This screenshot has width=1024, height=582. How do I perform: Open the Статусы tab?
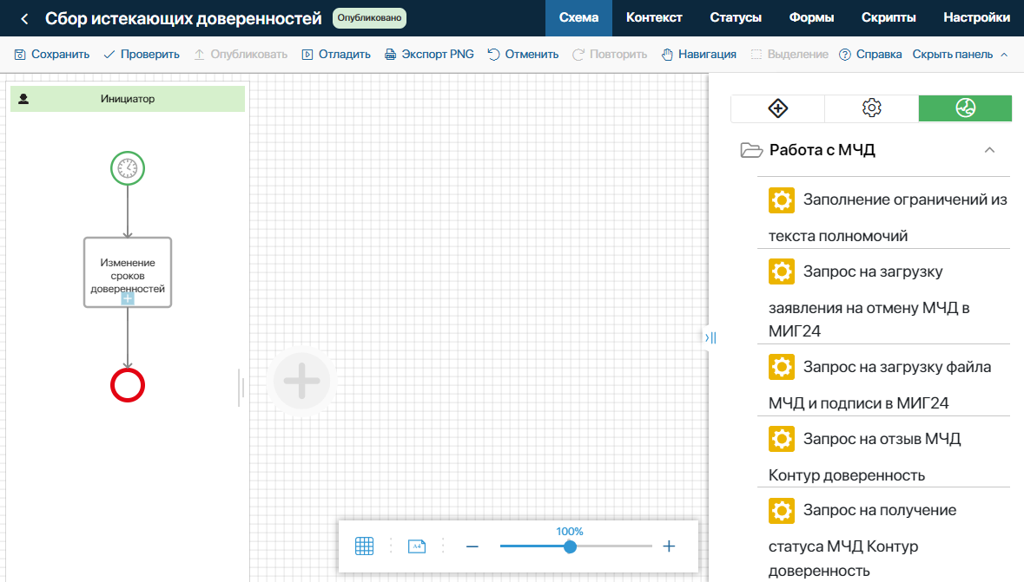[736, 18]
